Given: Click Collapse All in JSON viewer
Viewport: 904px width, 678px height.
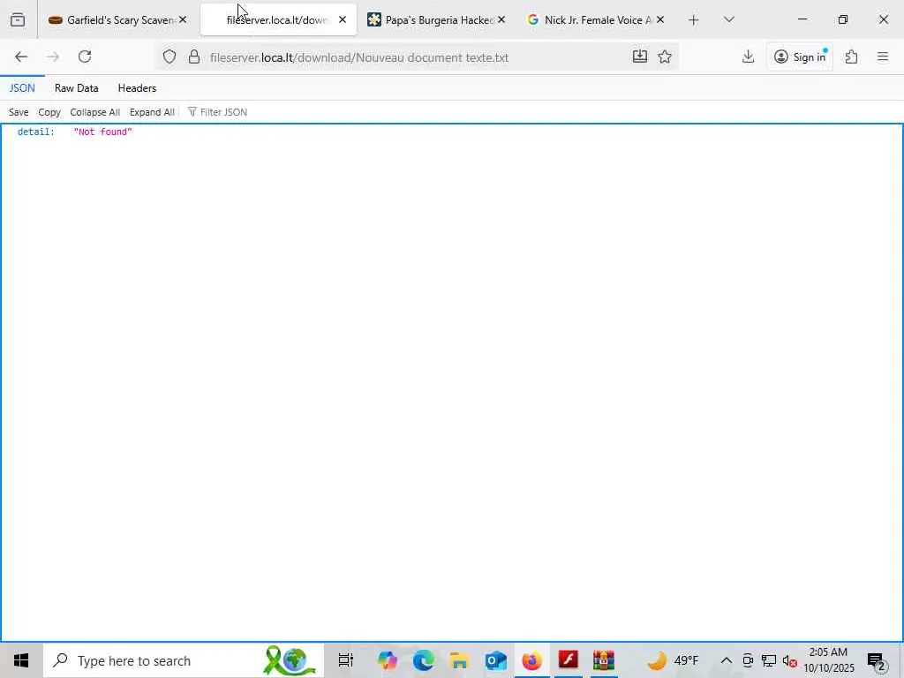Looking at the screenshot, I should (95, 112).
